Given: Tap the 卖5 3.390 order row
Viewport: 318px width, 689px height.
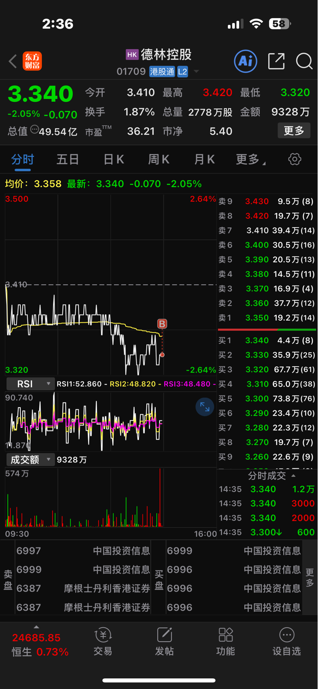Looking at the screenshot, I should (267, 259).
